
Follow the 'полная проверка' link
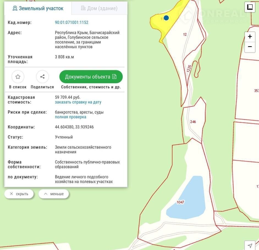pyautogui.click(x=70, y=117)
